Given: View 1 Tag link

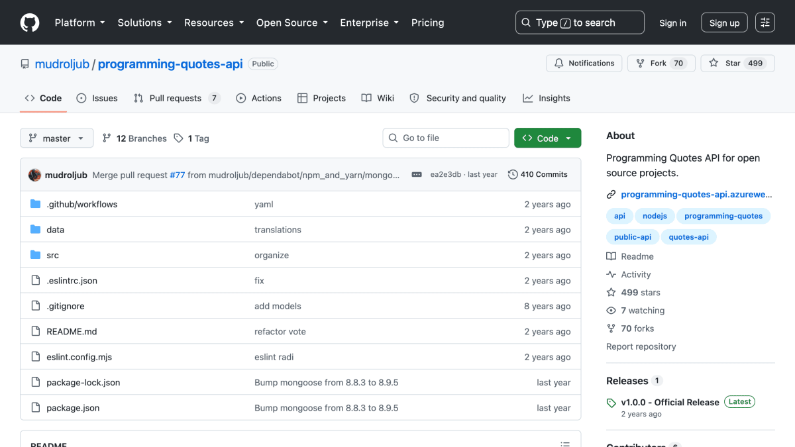Looking at the screenshot, I should click(191, 138).
